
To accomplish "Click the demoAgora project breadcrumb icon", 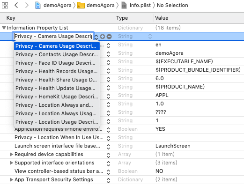I will click(x=38, y=6).
